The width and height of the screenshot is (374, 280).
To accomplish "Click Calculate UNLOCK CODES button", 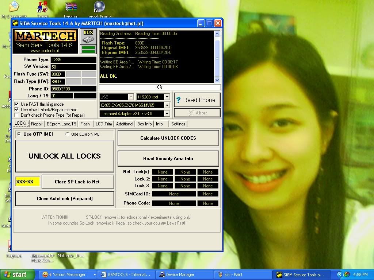I will pyautogui.click(x=168, y=138).
